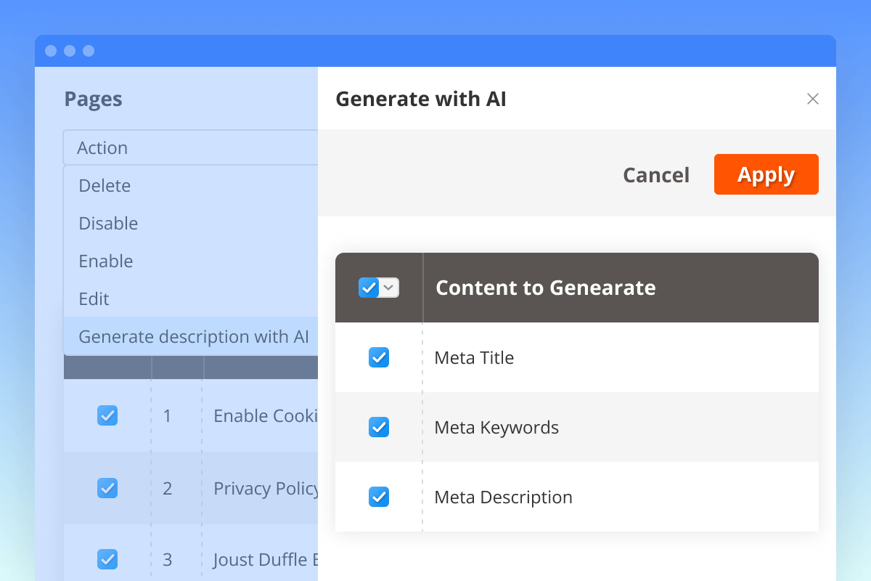Select Delete from the action menu
The image size is (871, 581).
click(x=105, y=186)
